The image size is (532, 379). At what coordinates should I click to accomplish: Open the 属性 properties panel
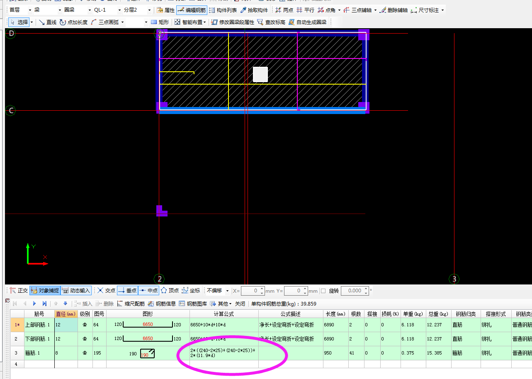pos(165,10)
